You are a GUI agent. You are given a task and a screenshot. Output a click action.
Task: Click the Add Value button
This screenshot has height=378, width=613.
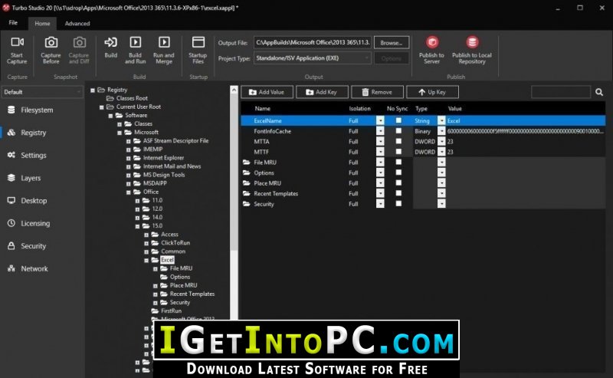click(267, 92)
